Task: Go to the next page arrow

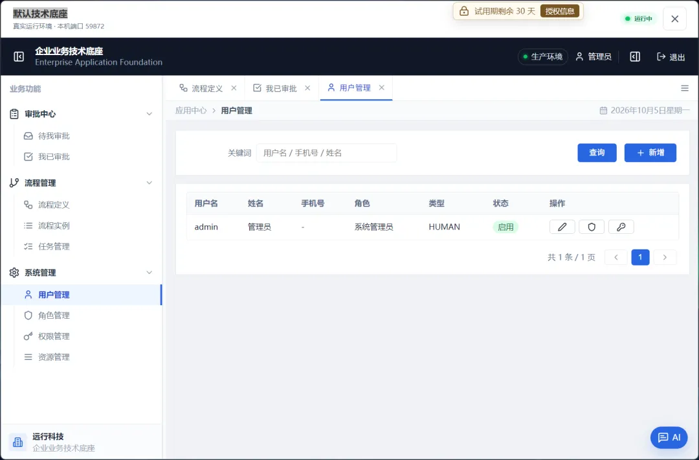Action: 665,257
